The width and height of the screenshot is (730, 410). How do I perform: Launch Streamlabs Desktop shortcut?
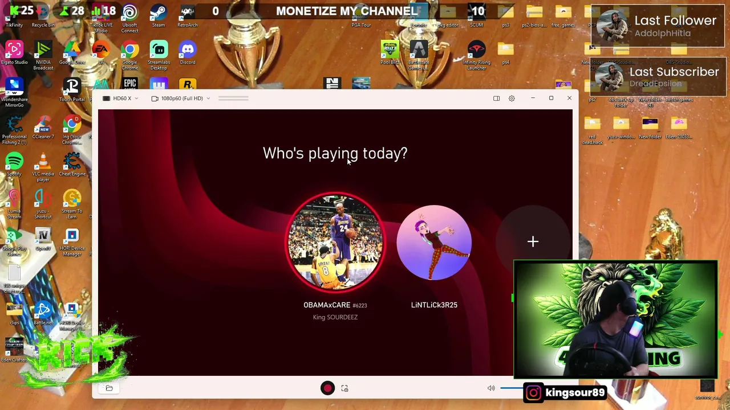pos(159,56)
